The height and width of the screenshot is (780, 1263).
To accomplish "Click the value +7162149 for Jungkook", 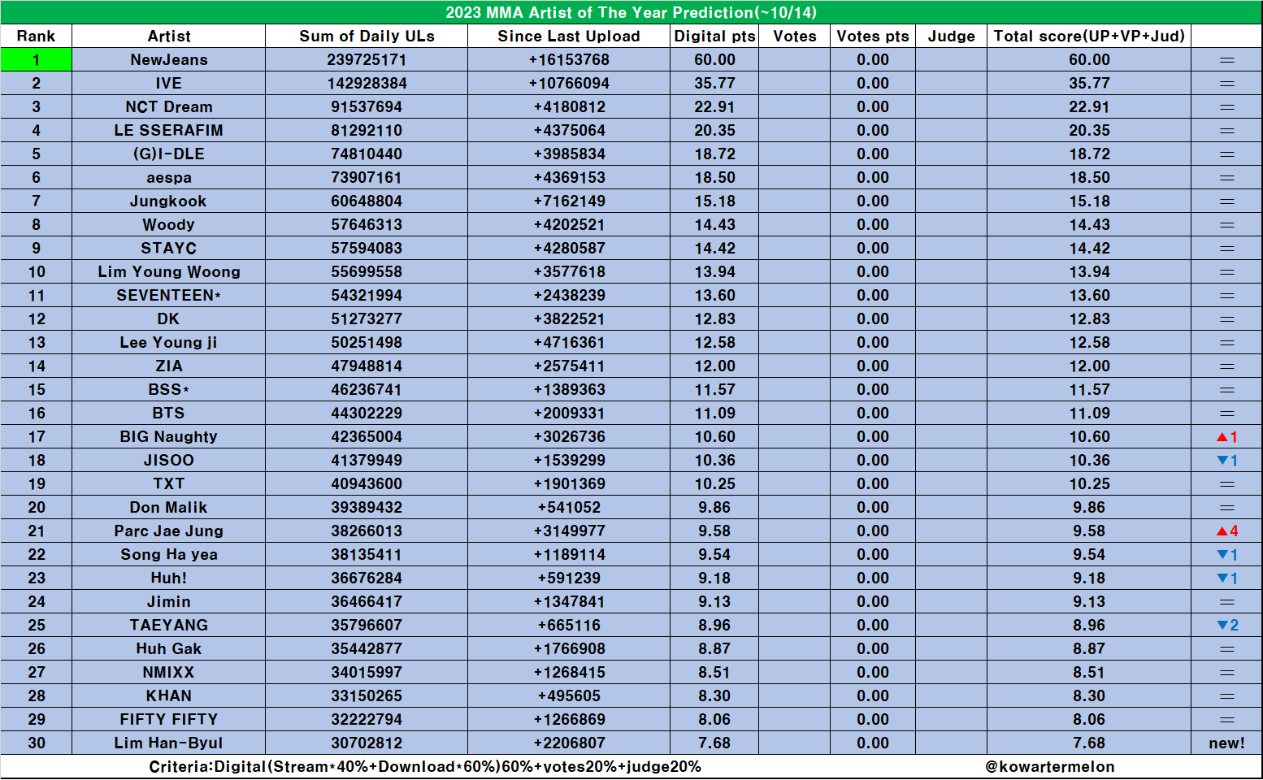I will (x=569, y=201).
